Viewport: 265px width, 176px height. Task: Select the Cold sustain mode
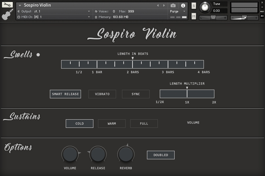[80, 124]
